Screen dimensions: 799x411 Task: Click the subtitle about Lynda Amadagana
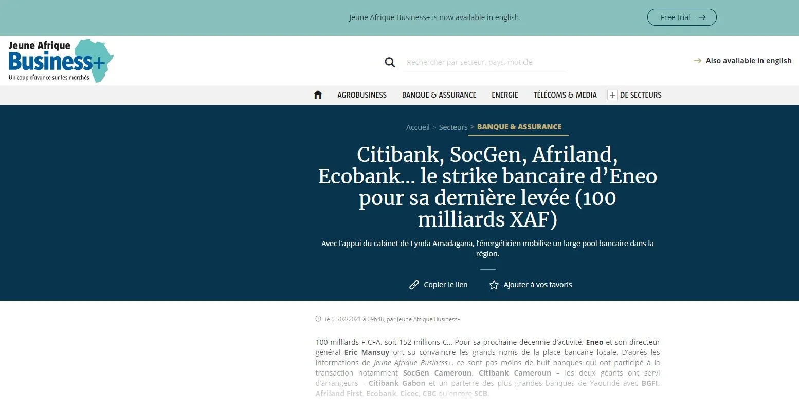[487, 249]
